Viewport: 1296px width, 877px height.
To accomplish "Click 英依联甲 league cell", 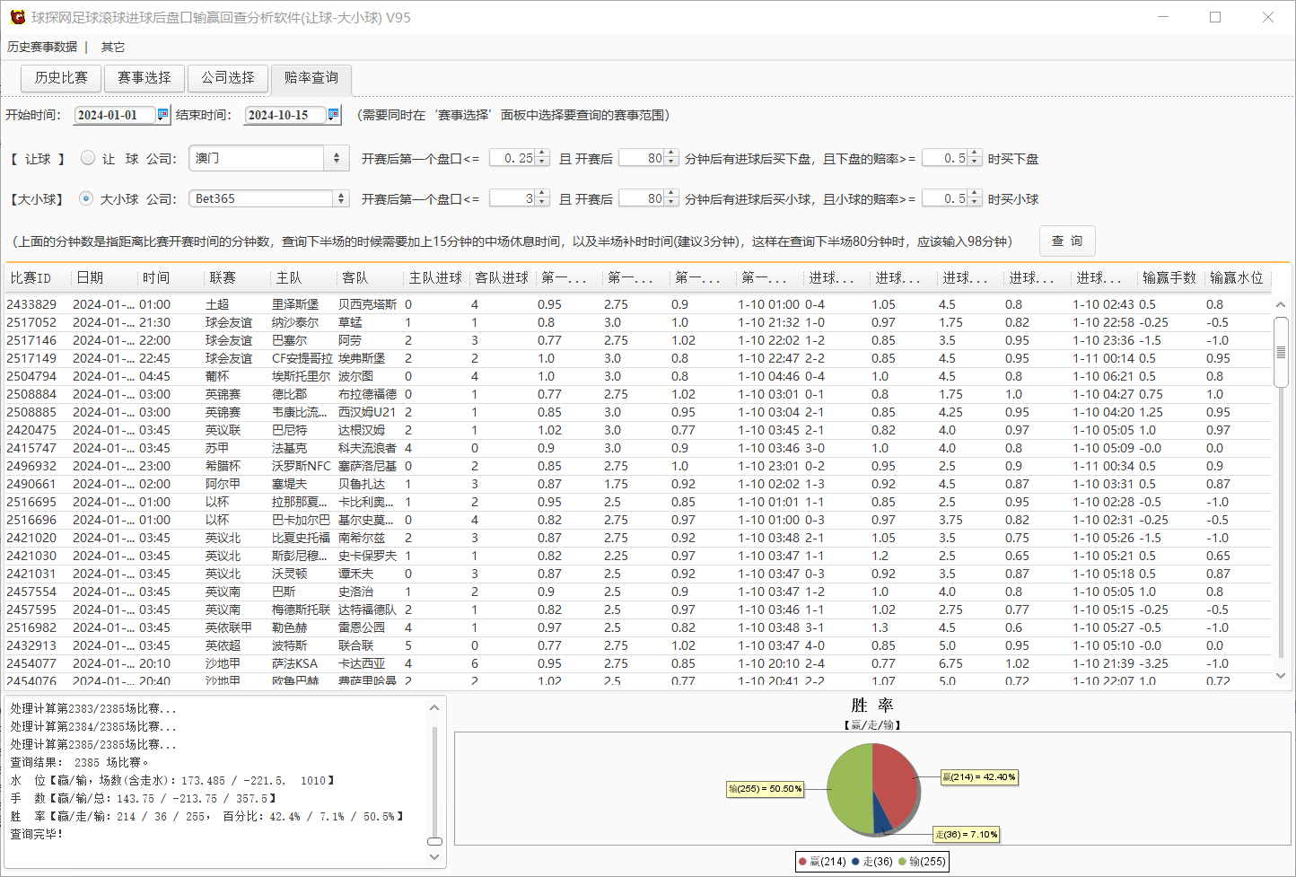I will 229,627.
